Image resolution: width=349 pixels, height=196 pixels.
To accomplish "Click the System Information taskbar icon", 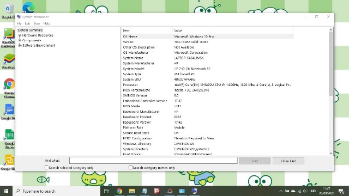I will [x=194, y=191].
